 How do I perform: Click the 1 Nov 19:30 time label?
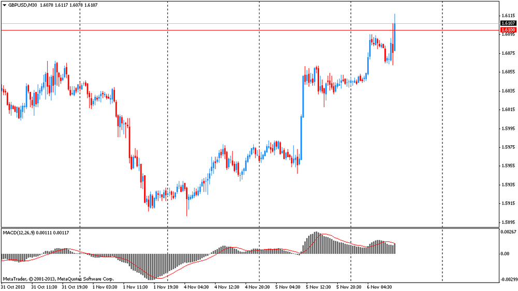coord(167,286)
